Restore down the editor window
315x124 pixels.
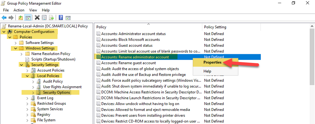(294, 3)
